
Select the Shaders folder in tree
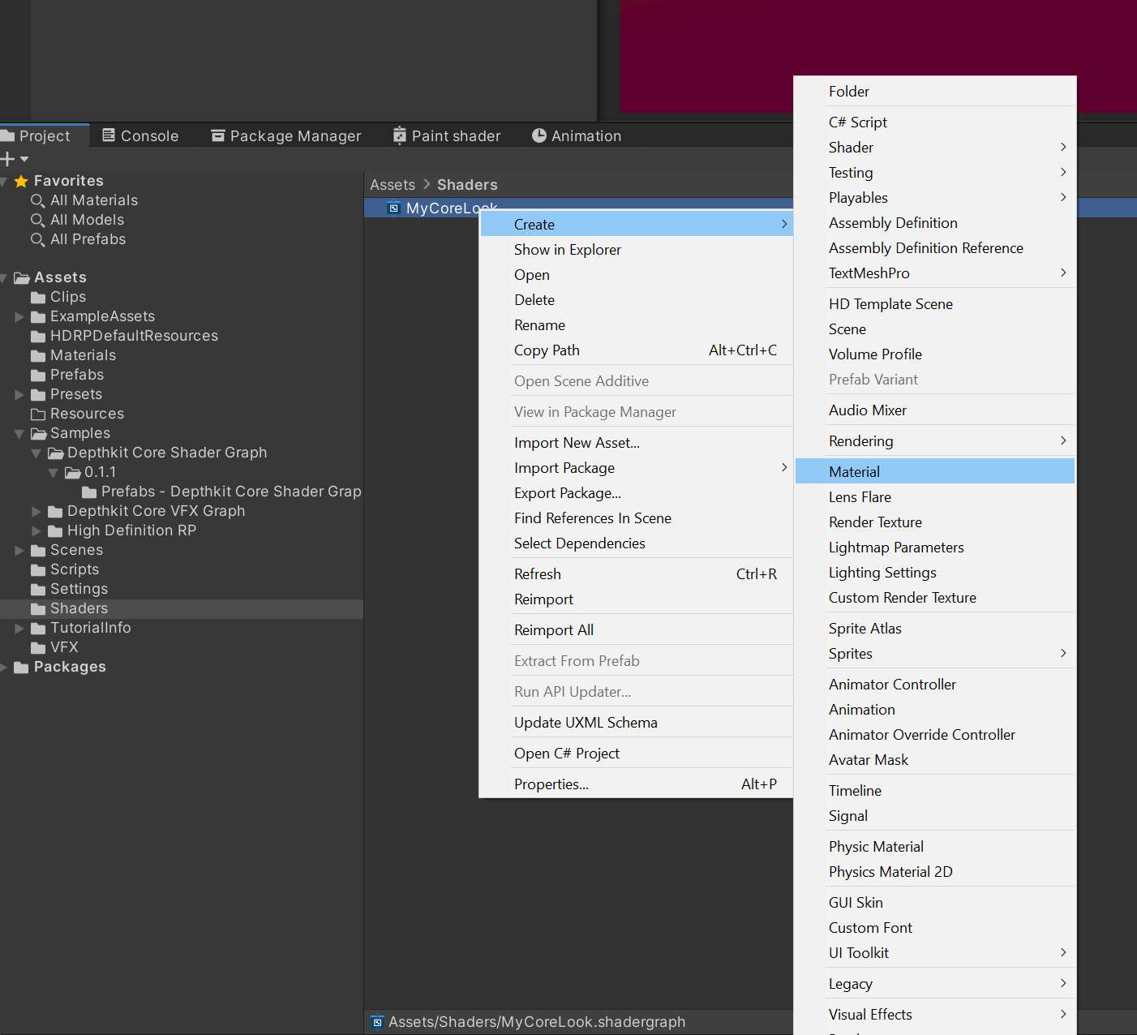point(79,608)
